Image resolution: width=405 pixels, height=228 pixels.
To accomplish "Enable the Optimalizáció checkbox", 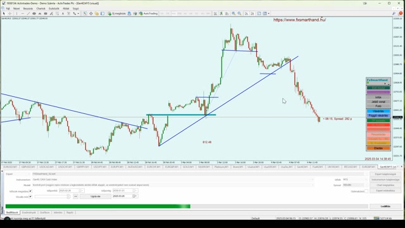I will 366,191.
